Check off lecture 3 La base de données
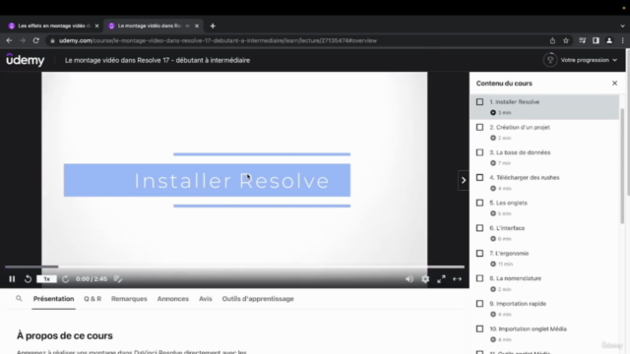630x354 pixels. [479, 152]
